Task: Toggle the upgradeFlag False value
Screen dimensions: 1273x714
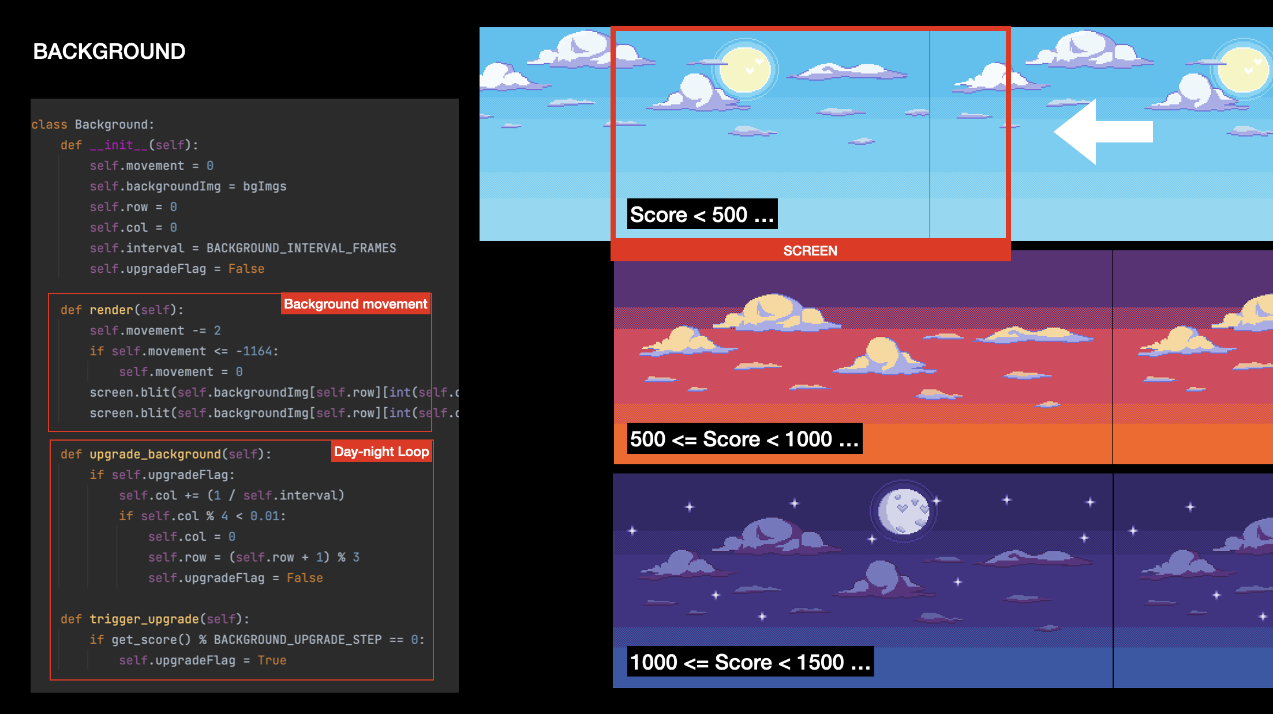Action: click(247, 268)
